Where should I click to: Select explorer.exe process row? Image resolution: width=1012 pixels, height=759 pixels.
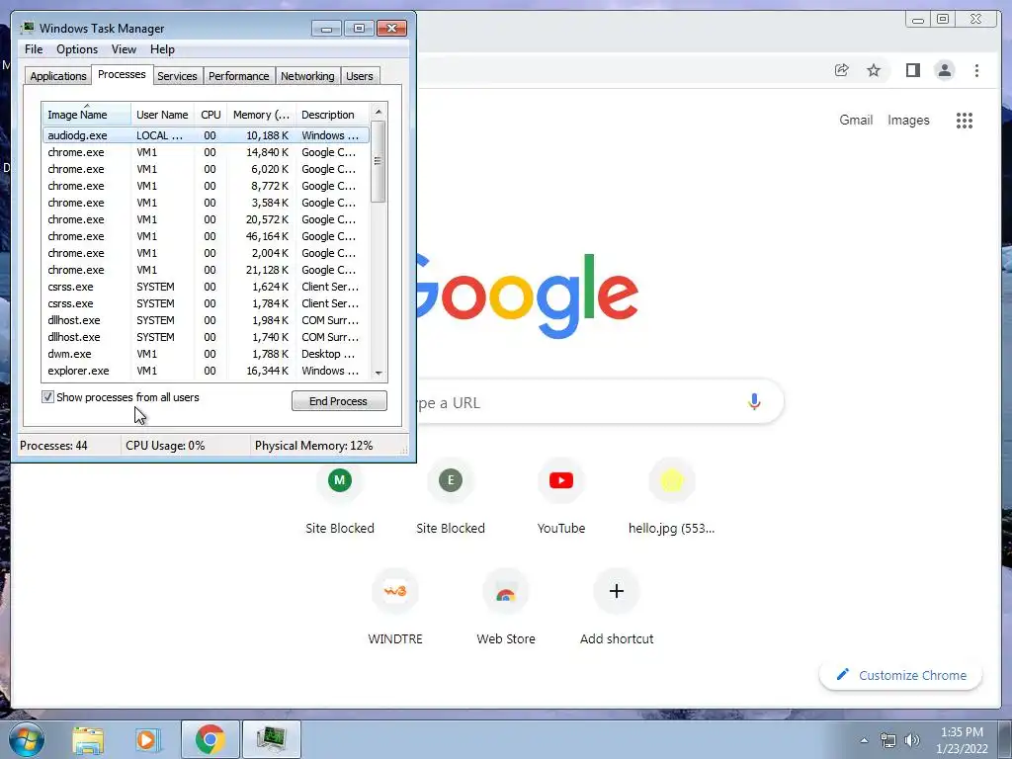click(x=206, y=371)
